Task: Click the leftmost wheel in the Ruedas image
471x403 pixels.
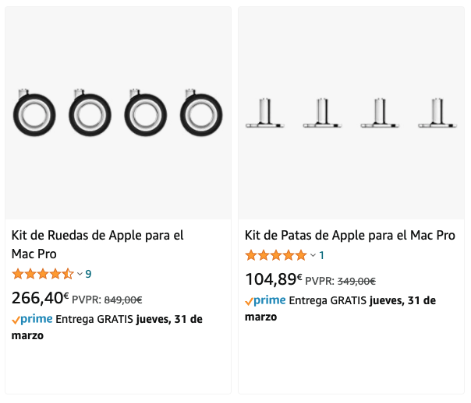Action: point(33,114)
